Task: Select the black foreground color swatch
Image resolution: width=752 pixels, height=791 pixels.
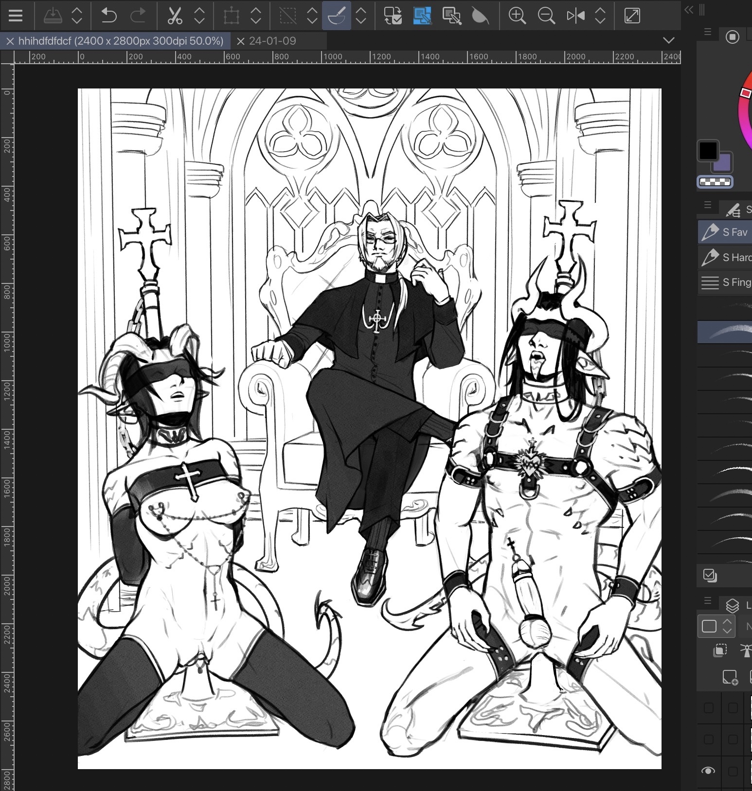Action: tap(708, 151)
